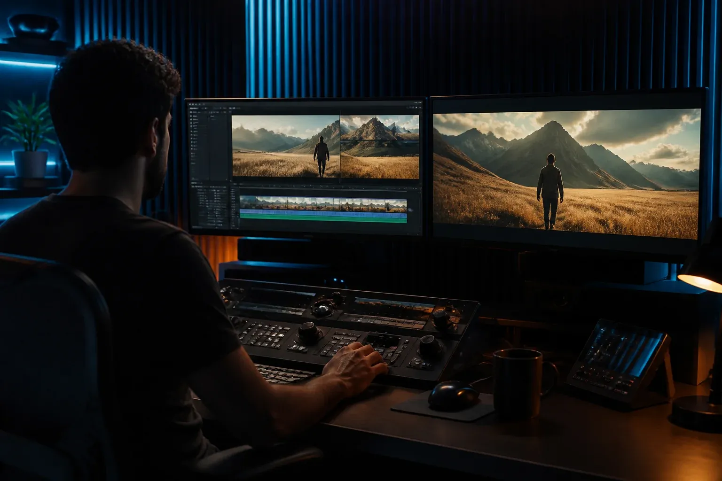Click the first icon in top-right icon group
This screenshot has height=481, width=722.
[410, 108]
